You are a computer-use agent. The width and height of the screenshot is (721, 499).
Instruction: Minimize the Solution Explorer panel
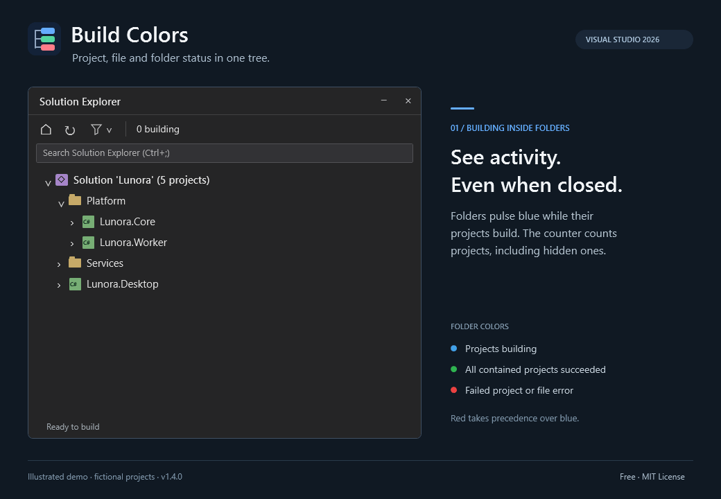click(x=384, y=100)
